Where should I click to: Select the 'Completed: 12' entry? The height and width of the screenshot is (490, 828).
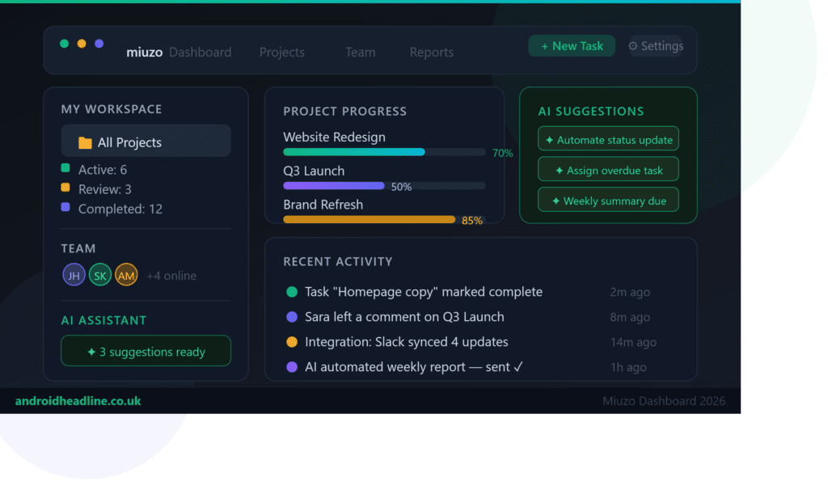120,209
